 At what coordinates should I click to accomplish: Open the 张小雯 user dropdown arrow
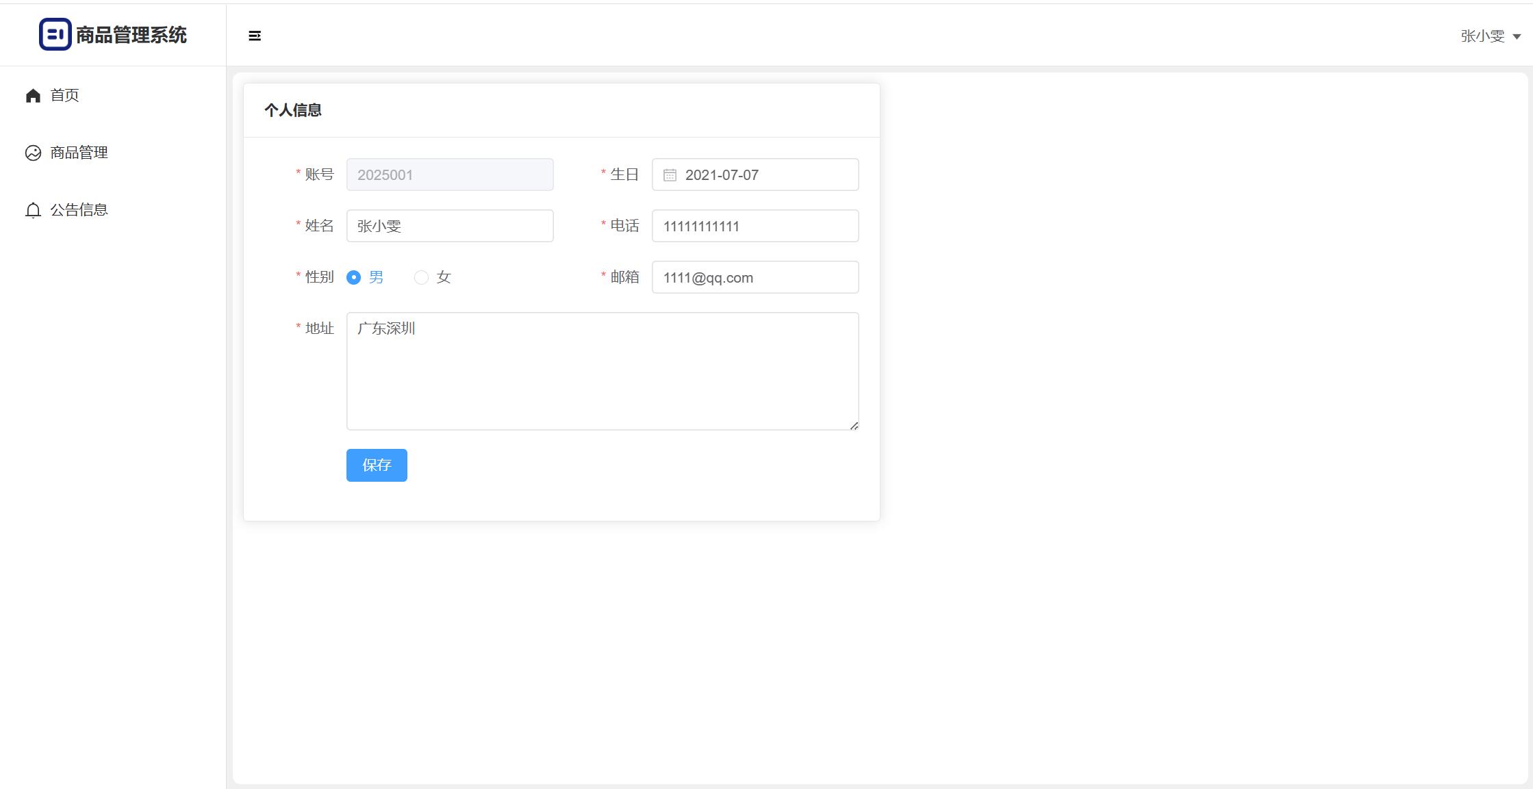pyautogui.click(x=1517, y=37)
